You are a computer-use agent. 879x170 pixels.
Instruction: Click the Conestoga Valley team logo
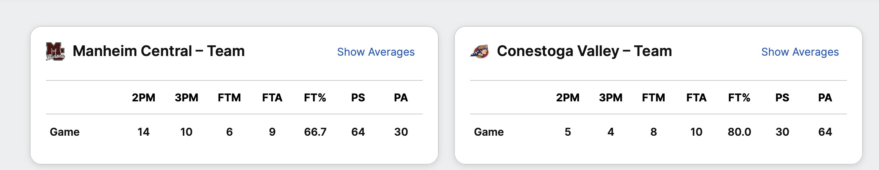tap(480, 51)
